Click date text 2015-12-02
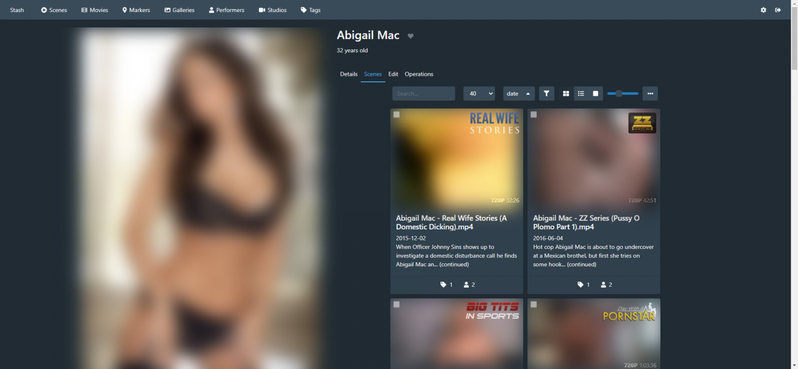Screen dimensions: 798x369 click(x=411, y=238)
